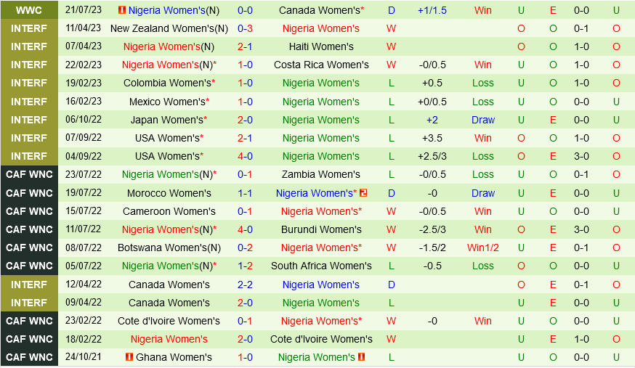Select Canada Women's in the 21/07/23 WWC row
635x368 pixels.
click(320, 10)
